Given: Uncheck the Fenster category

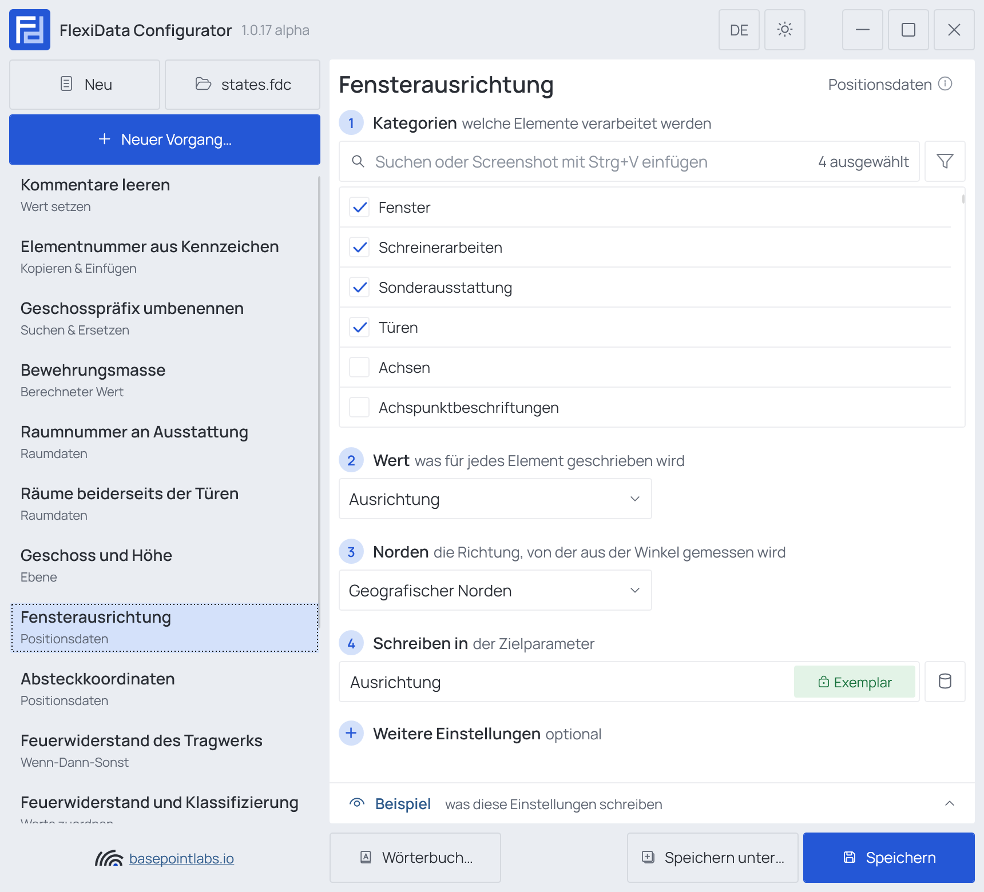Looking at the screenshot, I should [359, 207].
